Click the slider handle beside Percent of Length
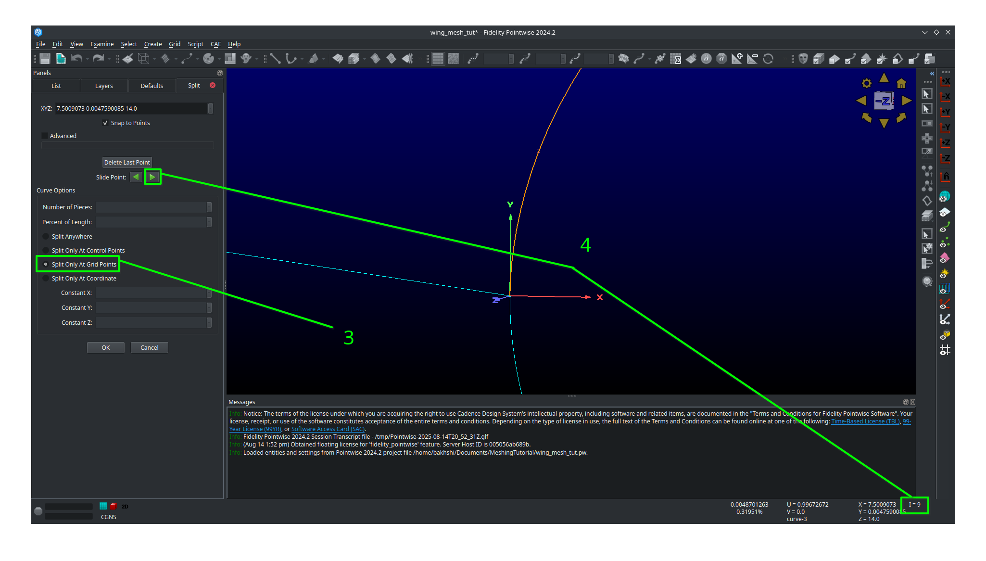Image resolution: width=986 pixels, height=561 pixels. [x=209, y=222]
